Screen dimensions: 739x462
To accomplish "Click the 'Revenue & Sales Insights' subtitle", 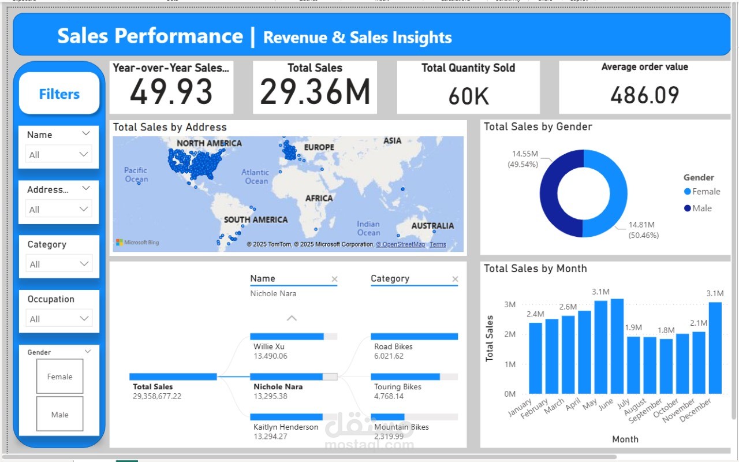I will coord(357,38).
